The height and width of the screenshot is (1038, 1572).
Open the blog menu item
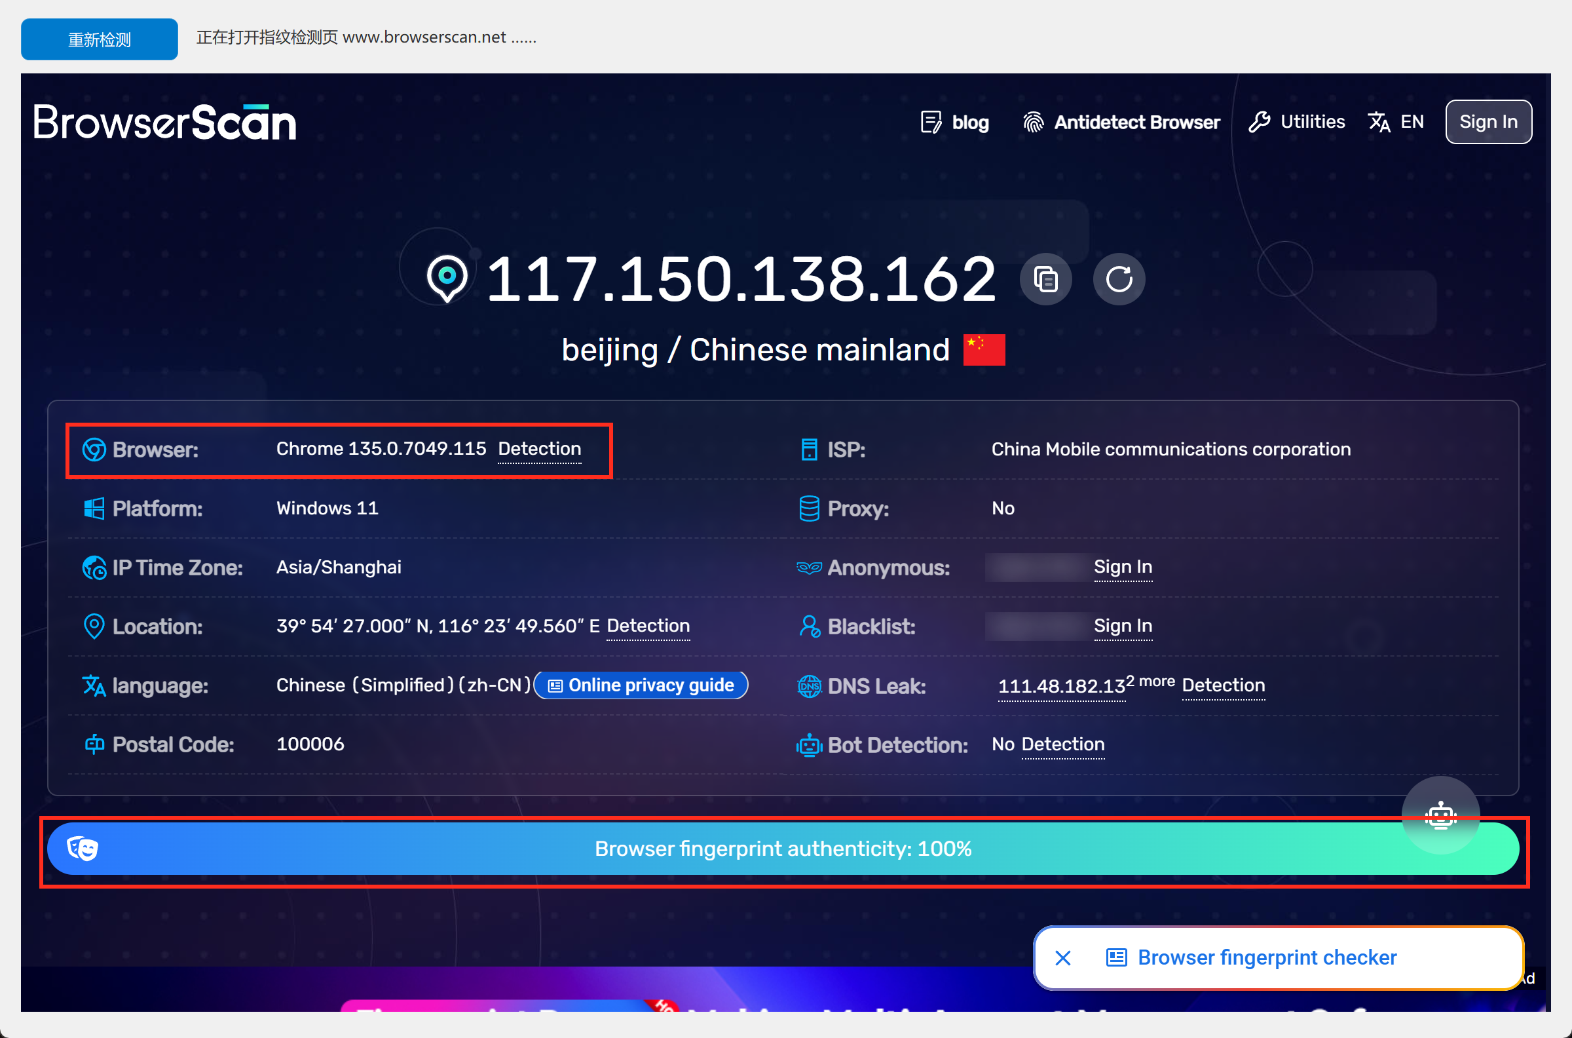(955, 122)
